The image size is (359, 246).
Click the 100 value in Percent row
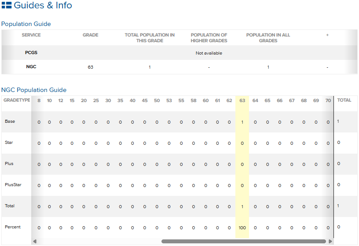242,228
